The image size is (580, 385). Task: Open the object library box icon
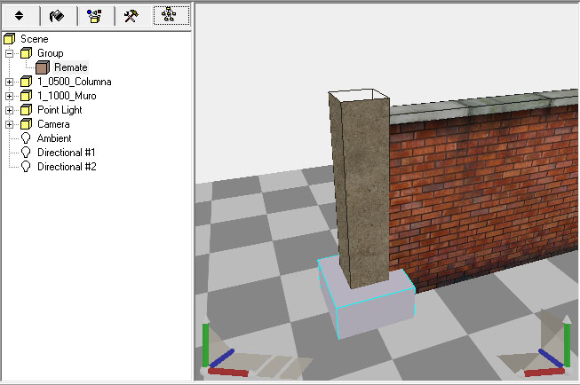94,16
